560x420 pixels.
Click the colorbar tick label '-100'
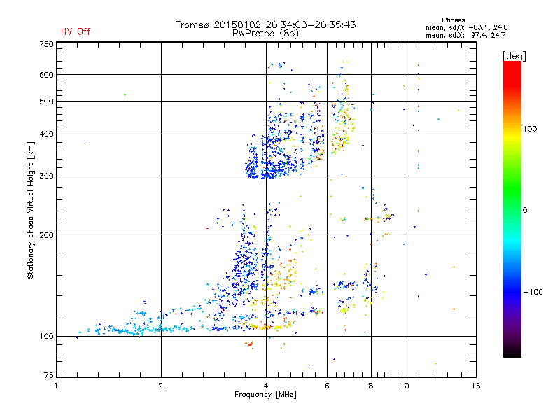[x=533, y=292]
